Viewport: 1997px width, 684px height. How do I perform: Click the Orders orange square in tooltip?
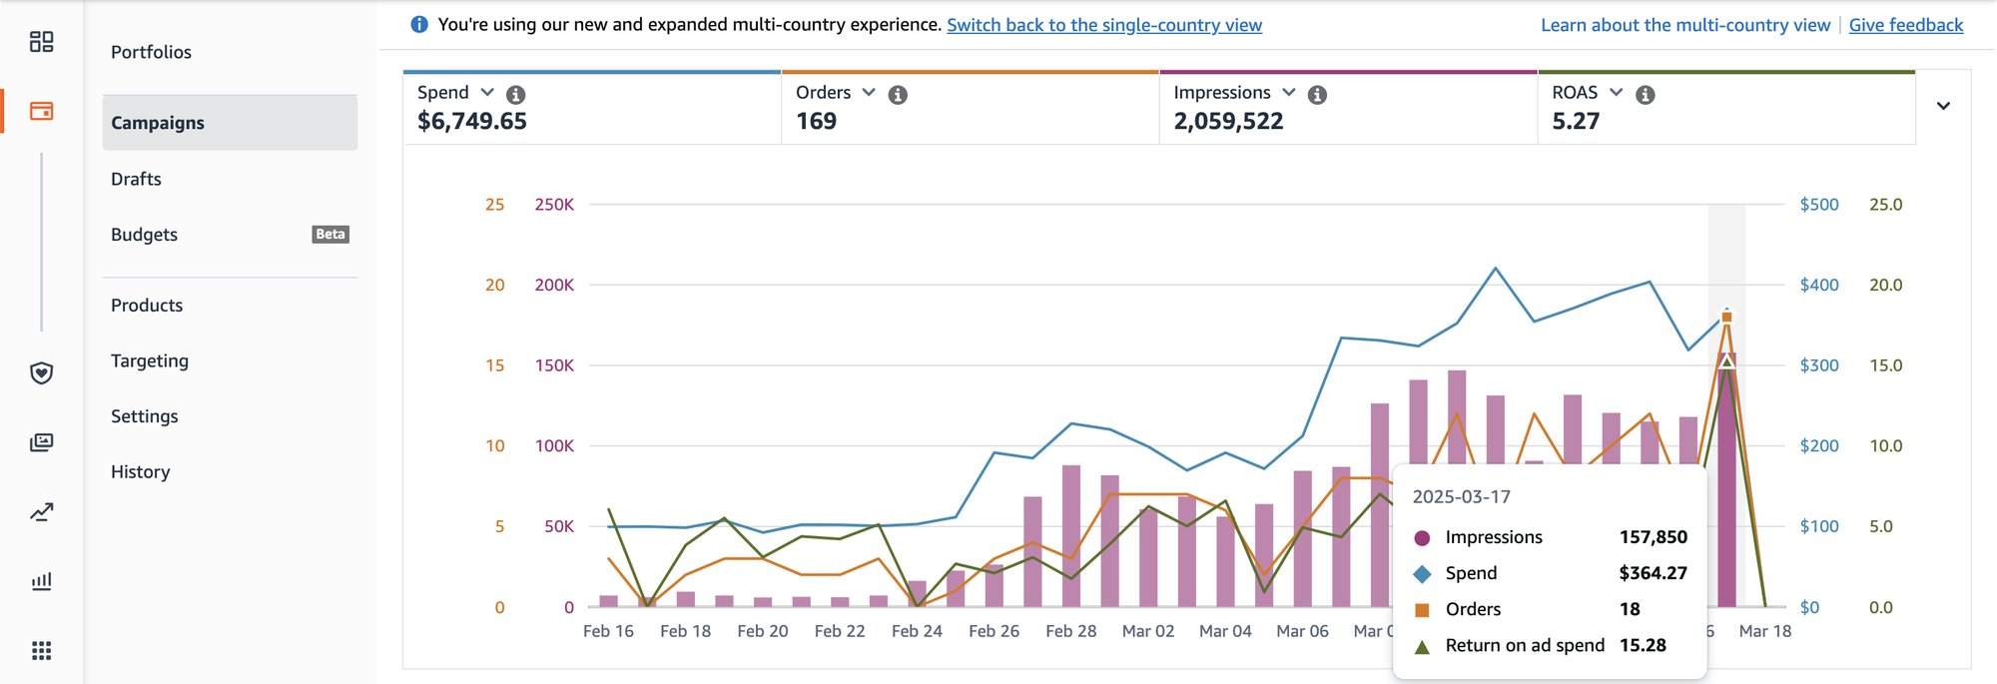coord(1423,610)
